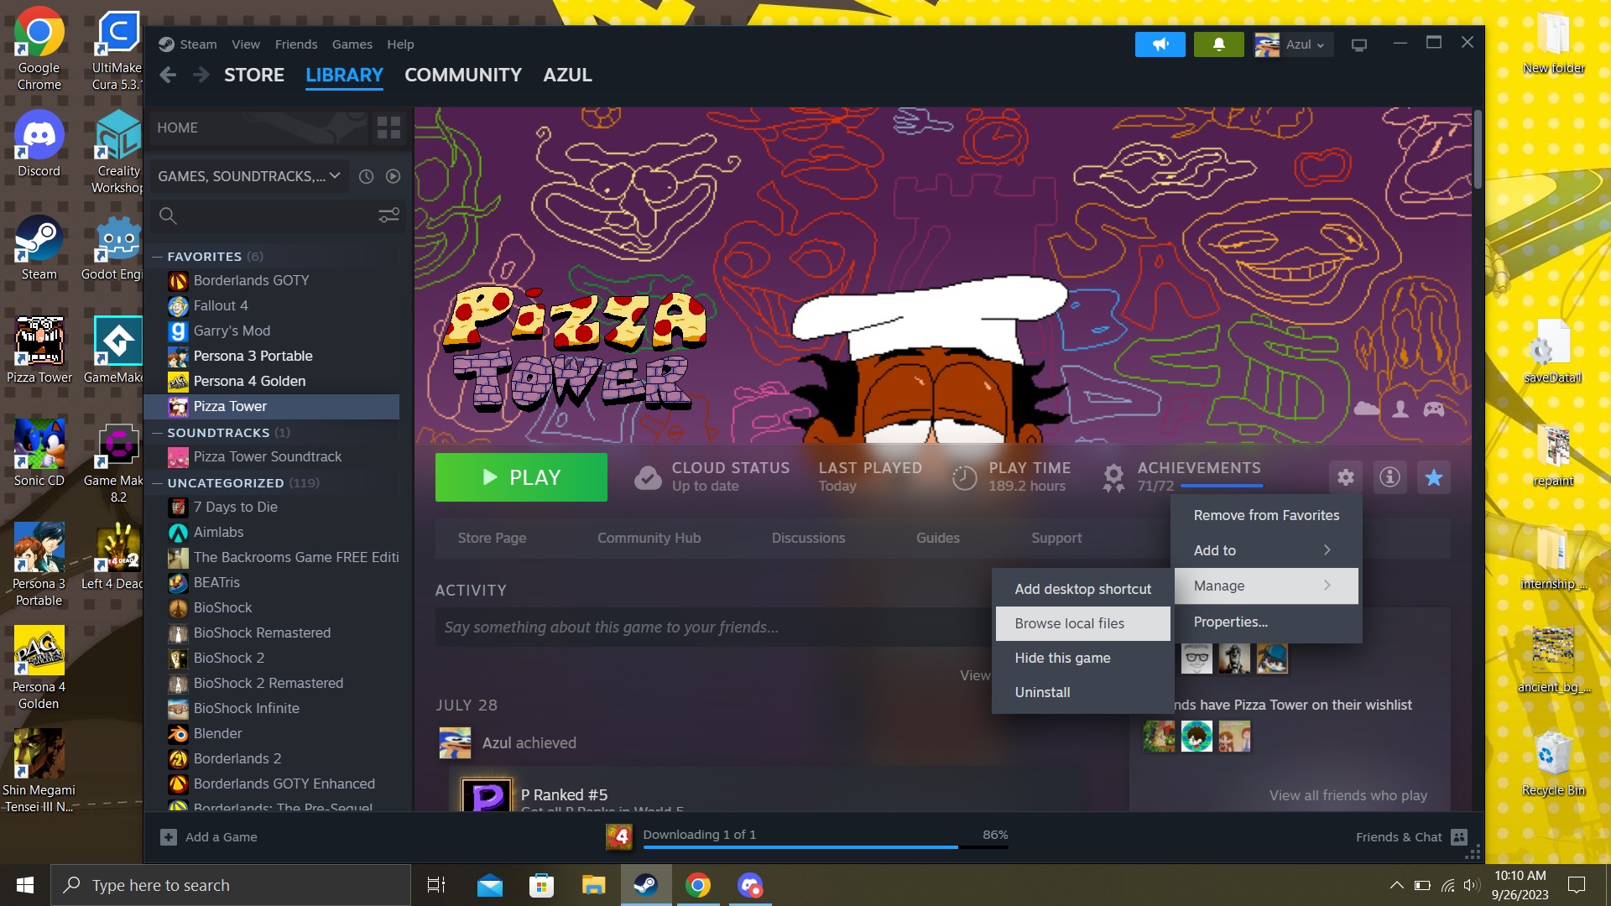
Task: Click the green PLAY button
Action: click(x=521, y=476)
